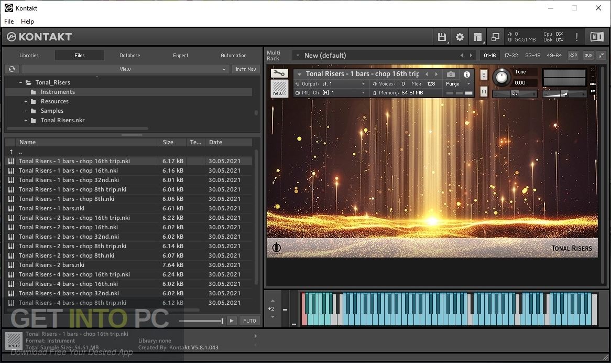Shift the keyboard octave up
611x363 pixels.
coord(272,301)
